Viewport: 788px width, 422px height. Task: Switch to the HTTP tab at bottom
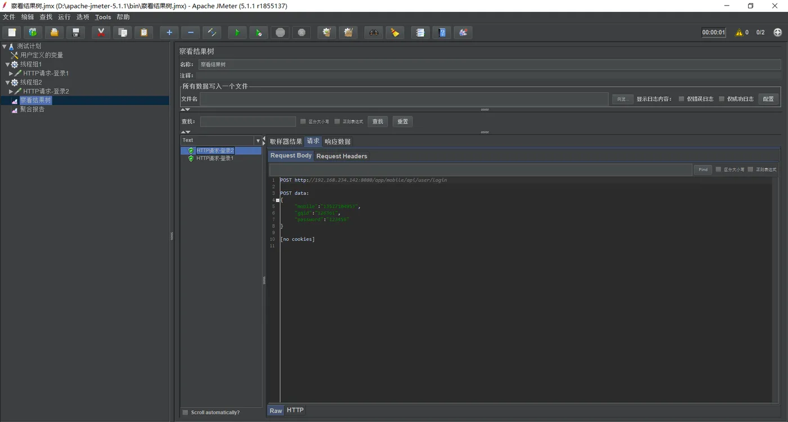pos(295,410)
